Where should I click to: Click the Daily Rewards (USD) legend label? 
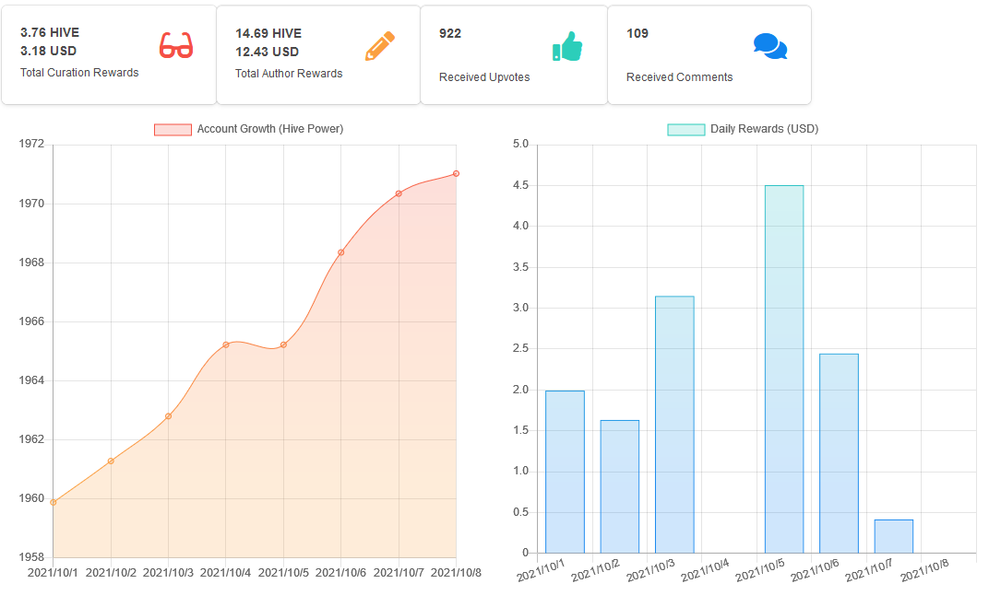coord(765,129)
